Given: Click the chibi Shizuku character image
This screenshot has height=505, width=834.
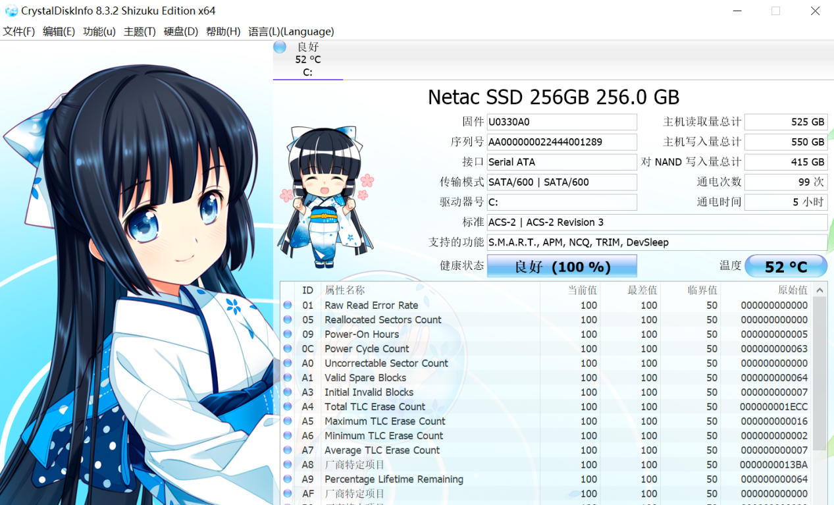Looking at the screenshot, I should 326,198.
